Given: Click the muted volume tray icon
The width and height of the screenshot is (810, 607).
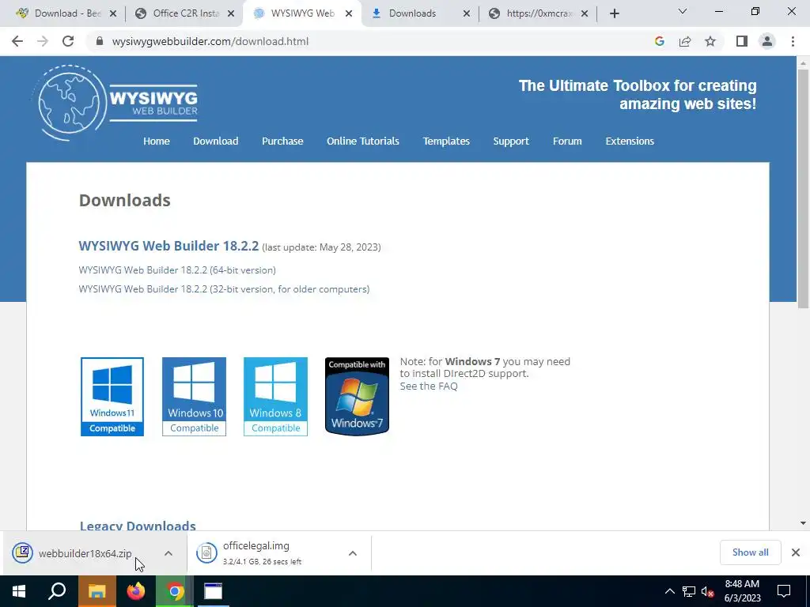Looking at the screenshot, I should 707,591.
